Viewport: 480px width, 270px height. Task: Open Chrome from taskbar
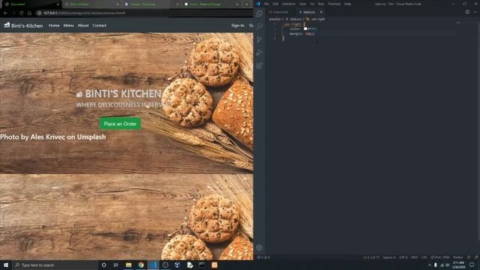pos(141,265)
